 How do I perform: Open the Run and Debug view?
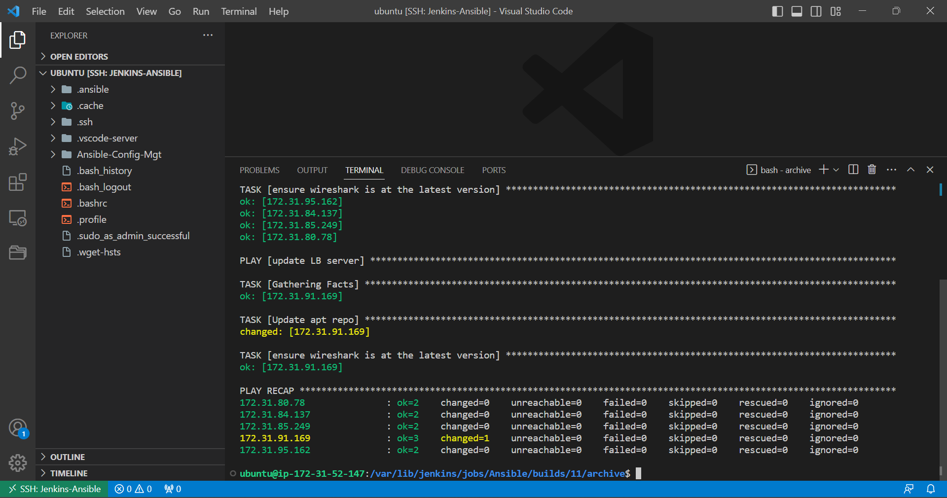18,146
